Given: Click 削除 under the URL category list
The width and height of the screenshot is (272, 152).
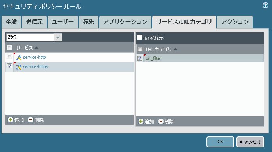Looking at the screenshot, I should click(x=169, y=121).
